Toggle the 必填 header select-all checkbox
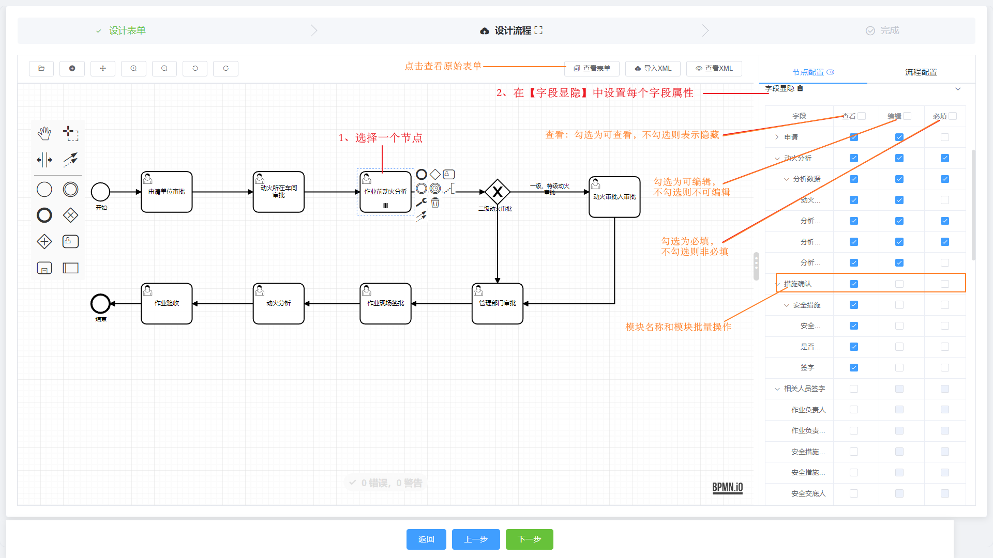This screenshot has width=993, height=558. (953, 116)
